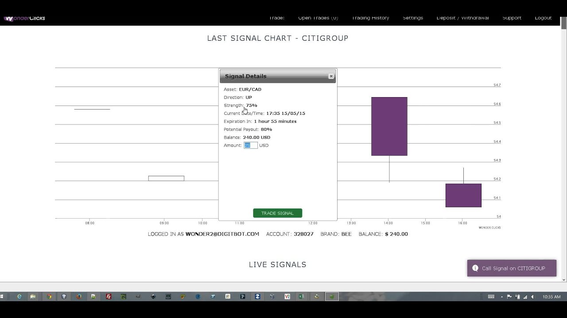Image resolution: width=567 pixels, height=318 pixels.
Task: Open Firefox from the taskbar
Action: coord(78,297)
